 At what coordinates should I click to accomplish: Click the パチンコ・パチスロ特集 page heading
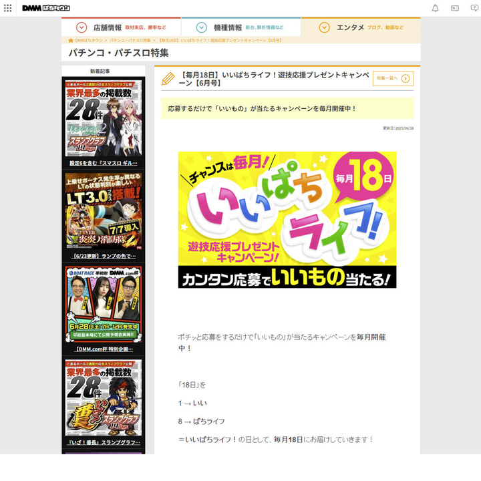118,53
